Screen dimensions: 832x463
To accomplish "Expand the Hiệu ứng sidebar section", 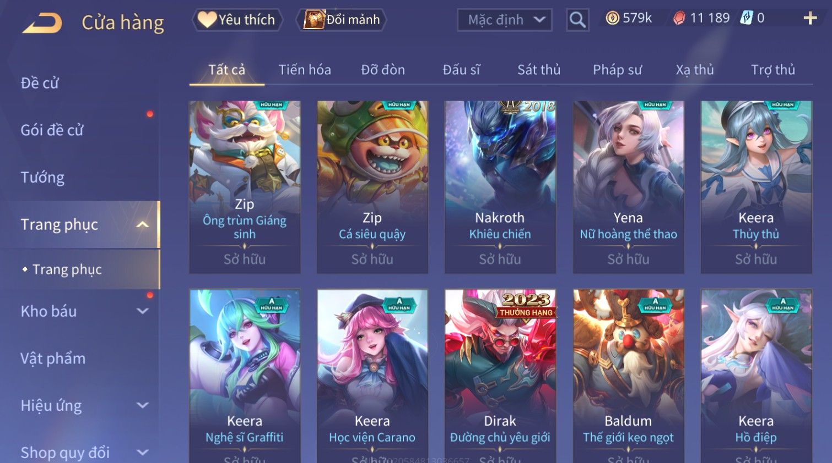I will [x=143, y=406].
